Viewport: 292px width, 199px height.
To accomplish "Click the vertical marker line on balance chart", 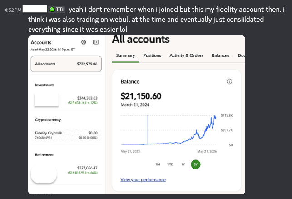I will [x=148, y=130].
